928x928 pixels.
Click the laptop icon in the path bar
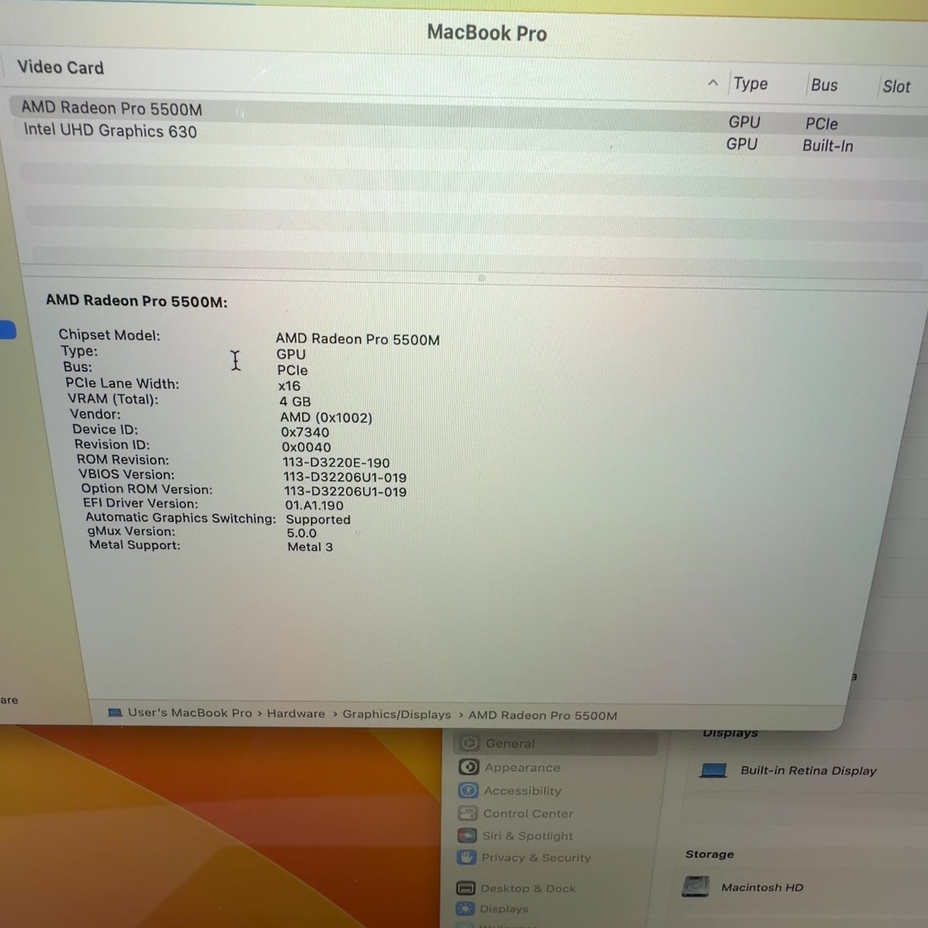point(115,713)
